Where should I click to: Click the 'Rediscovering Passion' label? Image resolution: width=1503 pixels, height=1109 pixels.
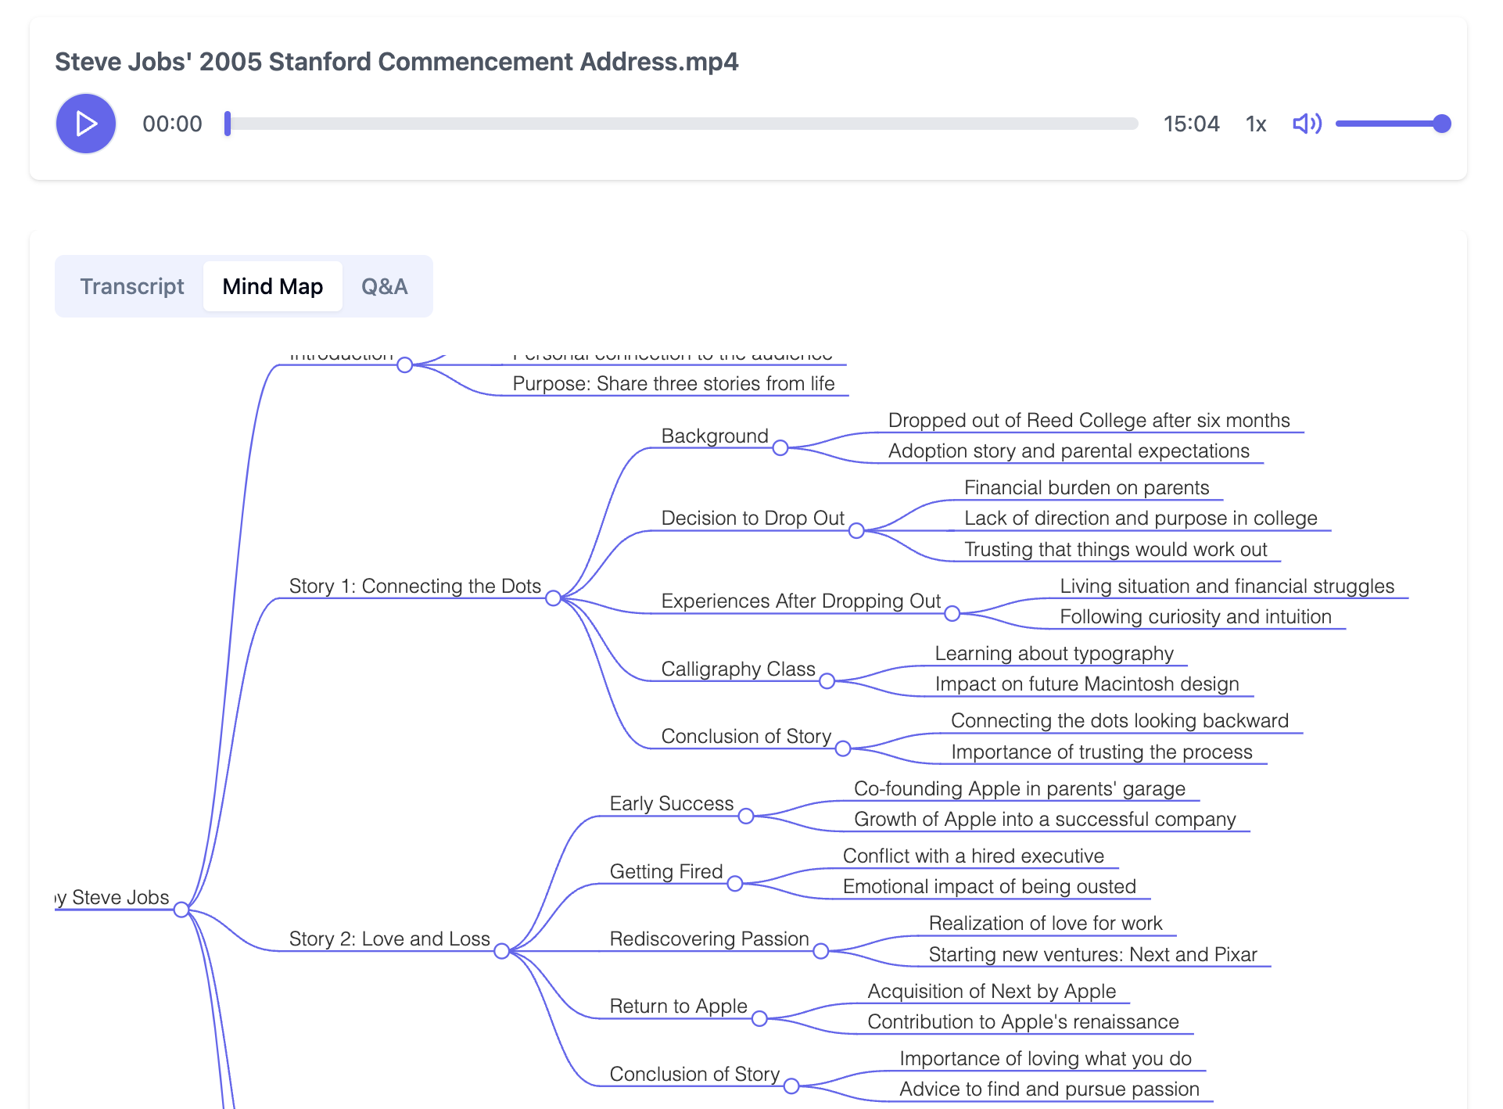click(x=709, y=939)
